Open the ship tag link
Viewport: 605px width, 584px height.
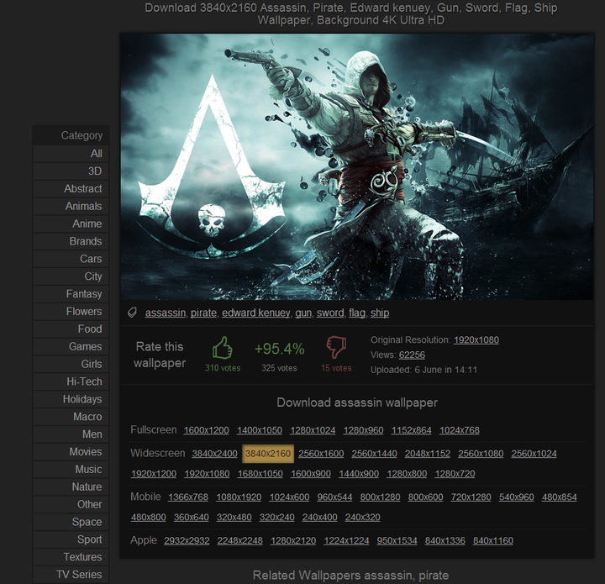[x=380, y=313]
